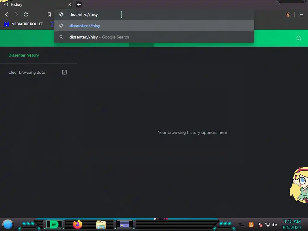
Task: Open the user profile avatar menu
Action: pyautogui.click(x=288, y=14)
